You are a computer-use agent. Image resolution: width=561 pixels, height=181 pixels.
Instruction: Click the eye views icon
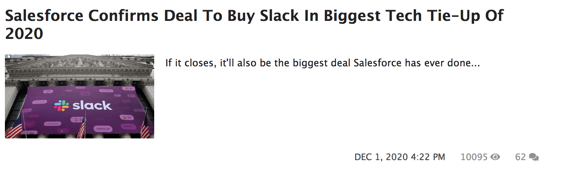pyautogui.click(x=495, y=157)
